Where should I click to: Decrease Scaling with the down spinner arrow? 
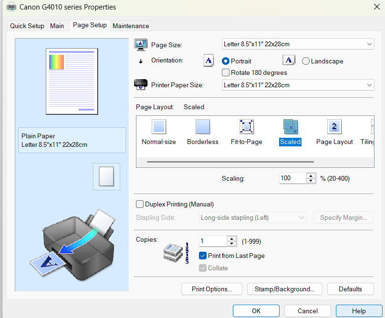pyautogui.click(x=311, y=181)
